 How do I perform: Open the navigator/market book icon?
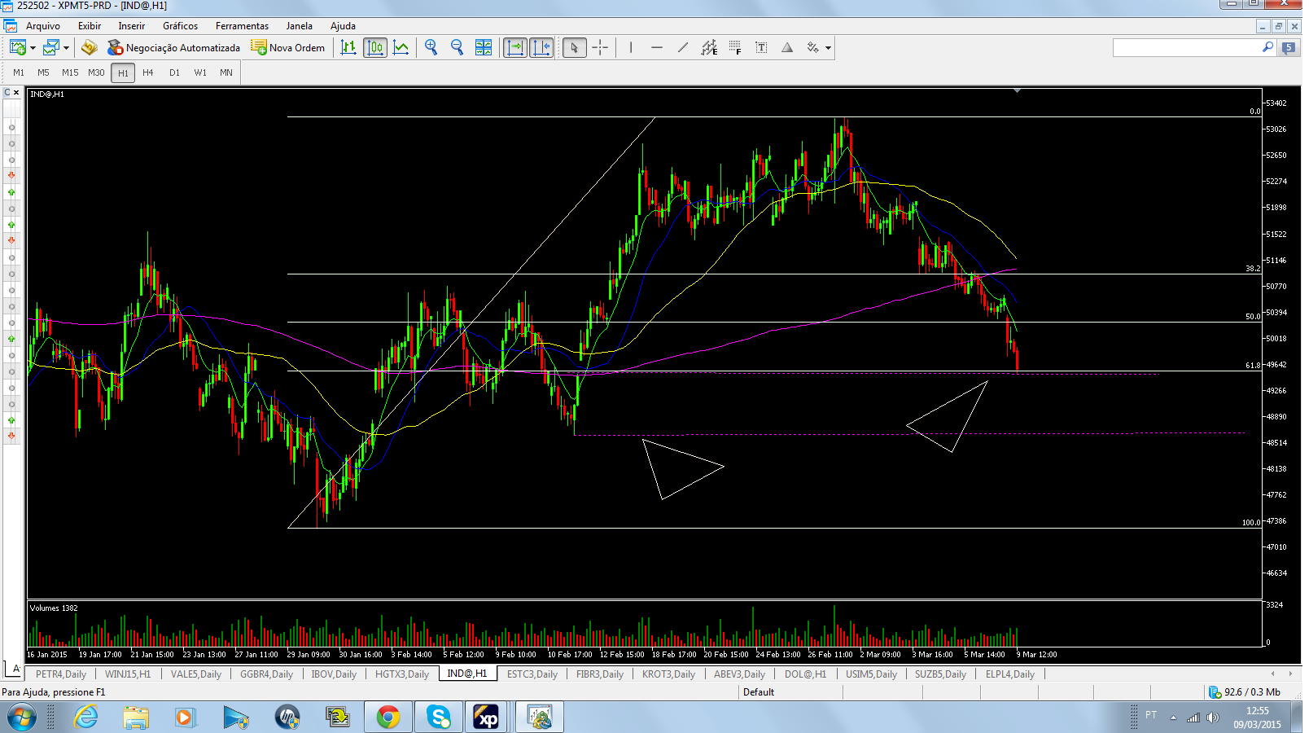pyautogui.click(x=90, y=48)
